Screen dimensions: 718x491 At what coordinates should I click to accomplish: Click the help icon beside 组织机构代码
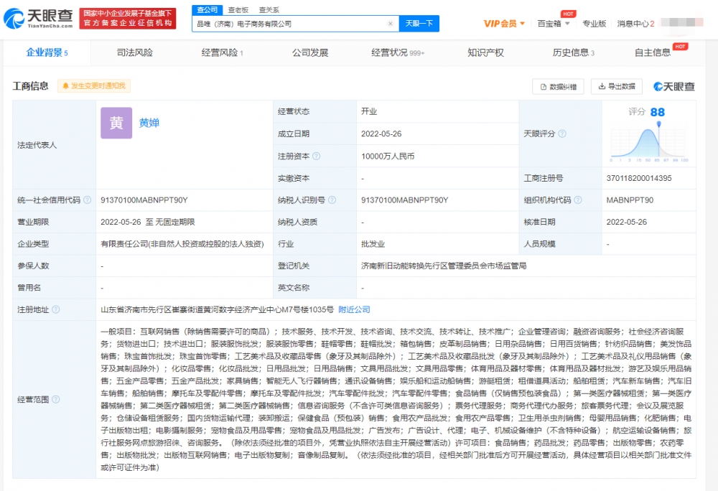(x=578, y=200)
